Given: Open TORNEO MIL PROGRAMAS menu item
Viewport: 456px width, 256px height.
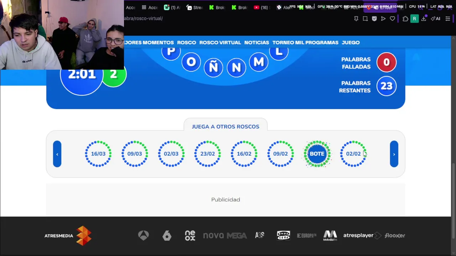Looking at the screenshot, I should 305,42.
